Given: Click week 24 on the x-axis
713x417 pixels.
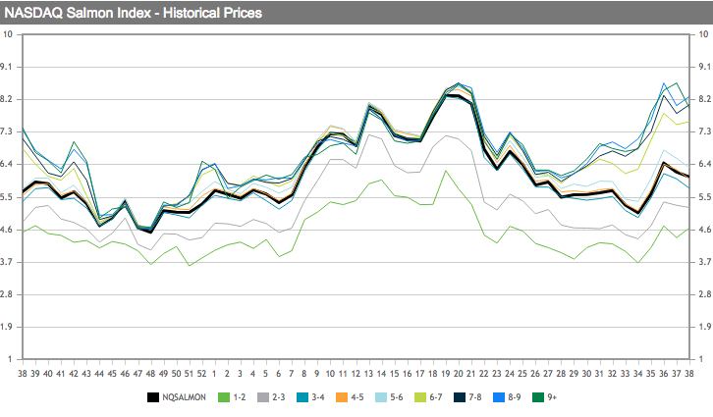Looking at the screenshot, I should pos(510,374).
